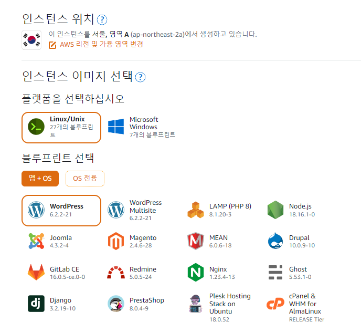361x333 pixels.
Task: Choose WordPress Multisite blueprint label
Action: coord(145,206)
